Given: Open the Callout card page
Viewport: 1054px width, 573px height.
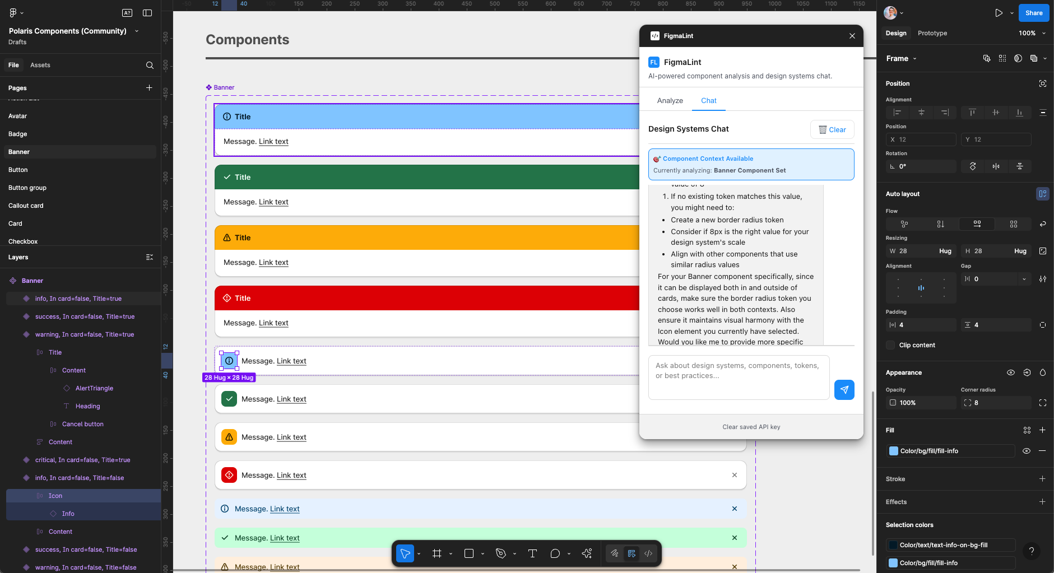Looking at the screenshot, I should (26, 206).
